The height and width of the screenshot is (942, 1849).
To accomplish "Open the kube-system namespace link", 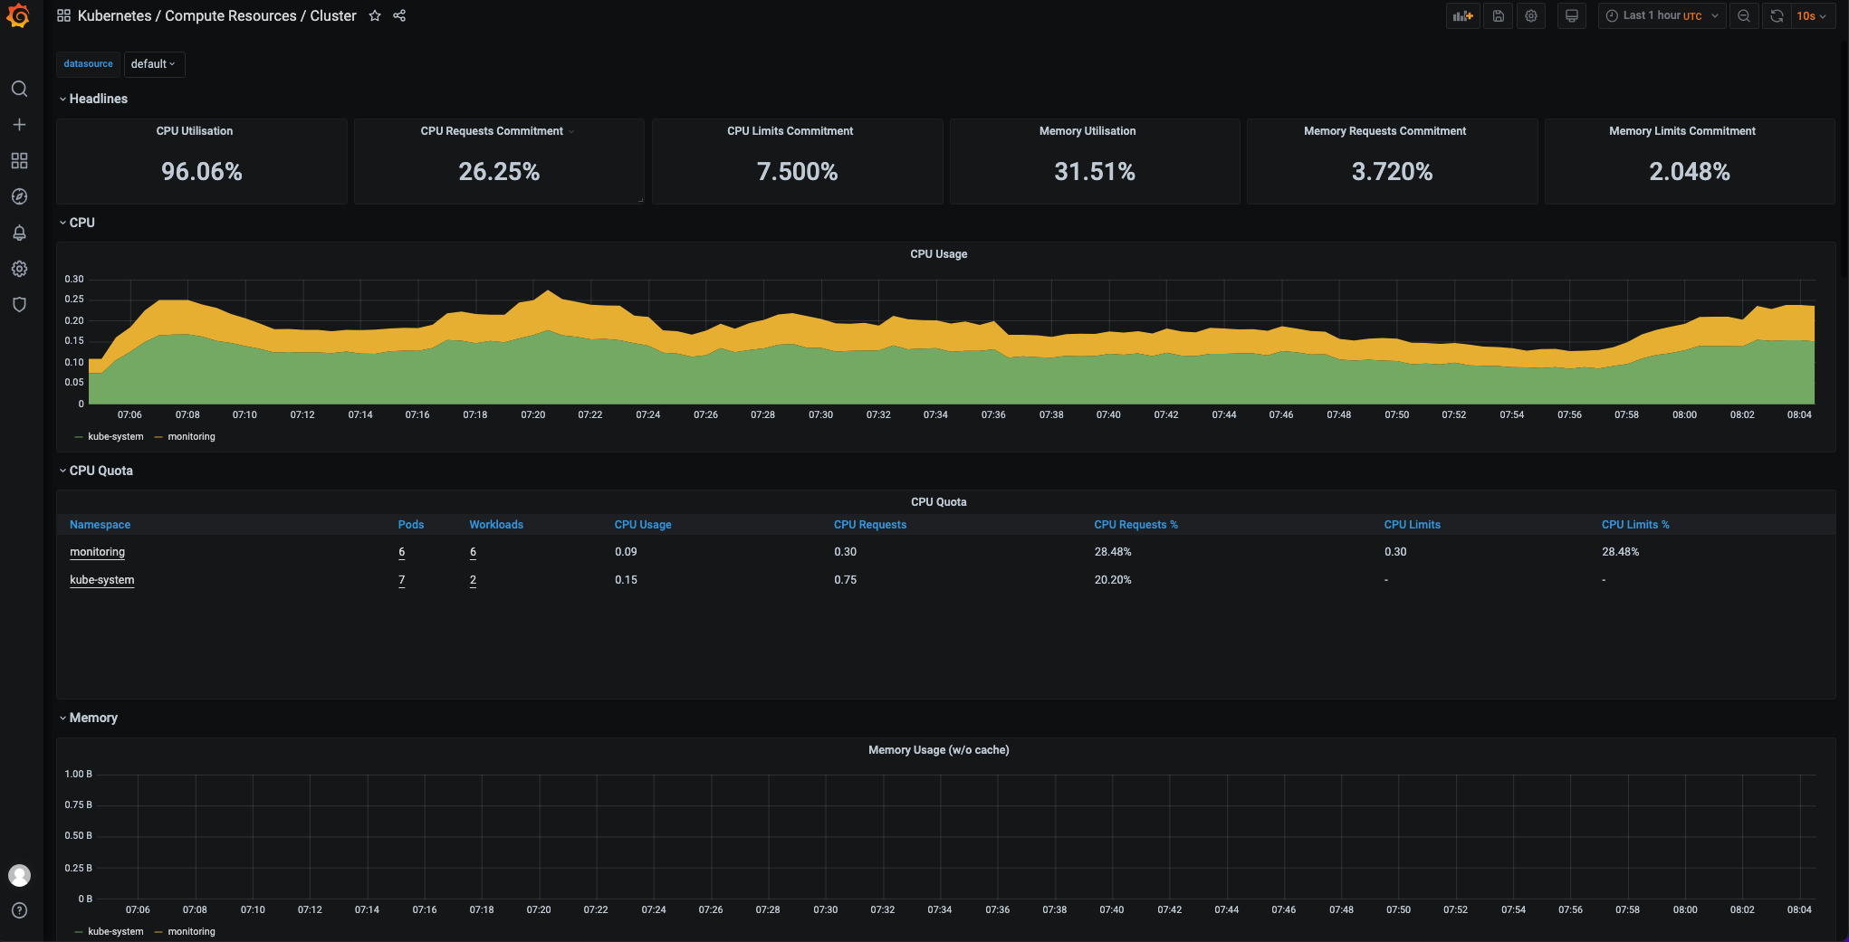I will 101,580.
